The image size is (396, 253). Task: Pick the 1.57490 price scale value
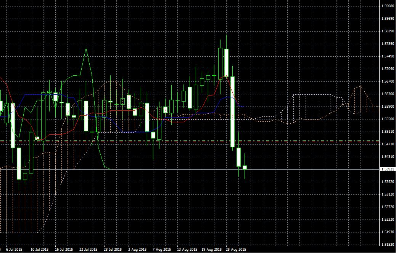pos(388,56)
